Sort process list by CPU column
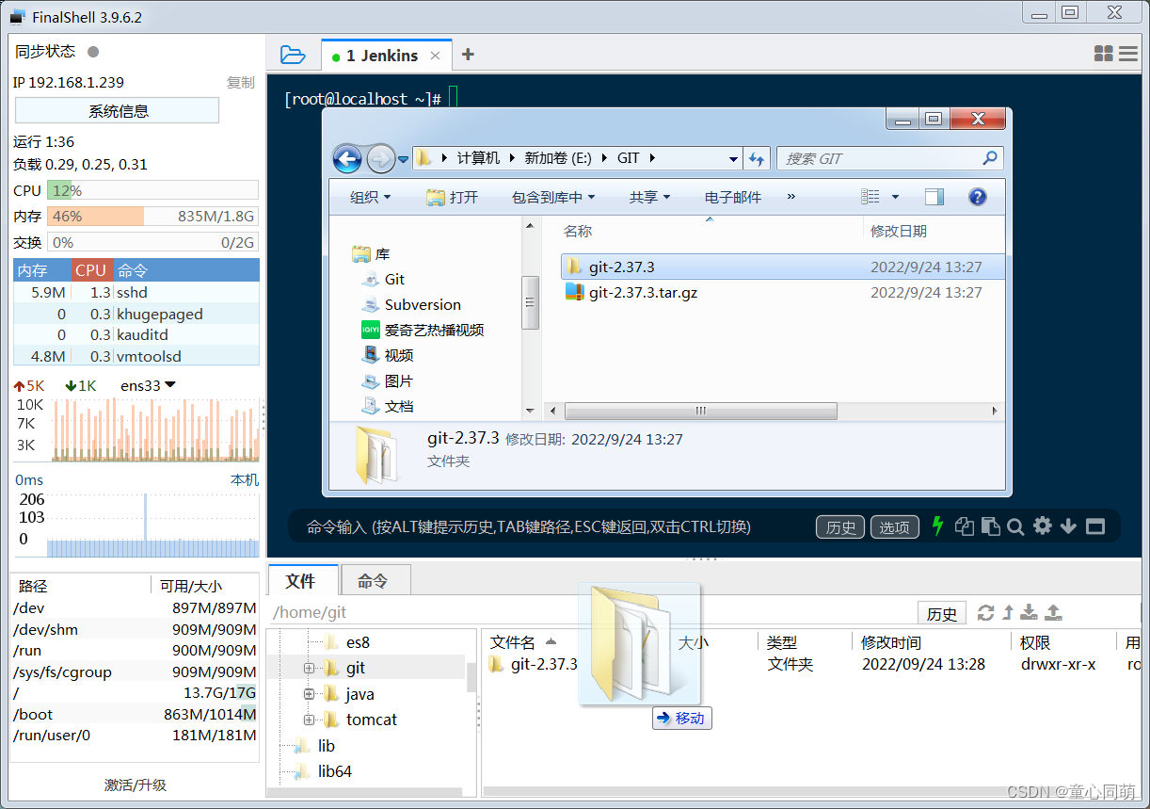Screen dimensions: 1150x809 pos(91,269)
